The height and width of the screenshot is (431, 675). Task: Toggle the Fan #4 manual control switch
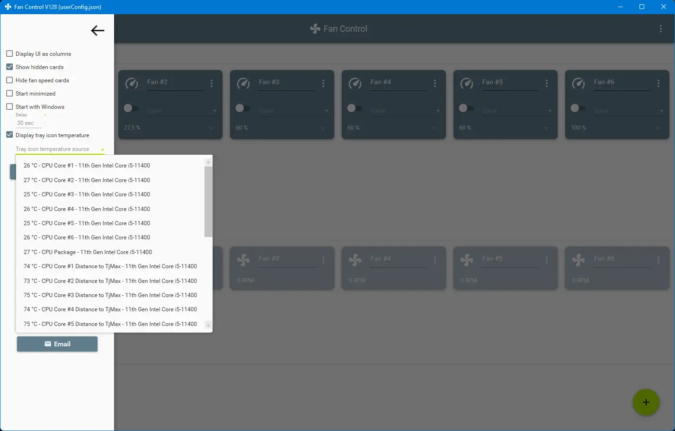(x=355, y=108)
